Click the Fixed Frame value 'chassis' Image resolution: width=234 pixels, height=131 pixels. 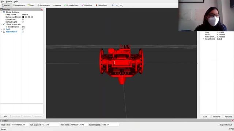click(25, 15)
